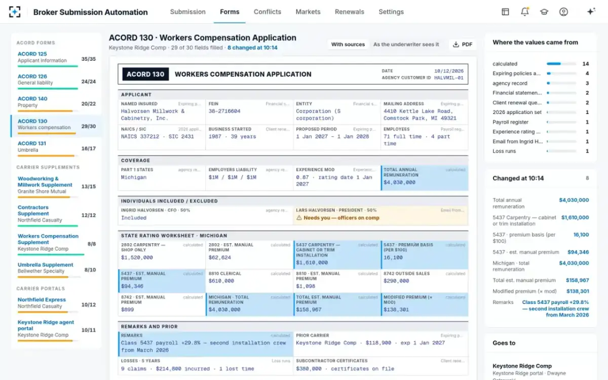Open the Markets tab

pos(308,12)
